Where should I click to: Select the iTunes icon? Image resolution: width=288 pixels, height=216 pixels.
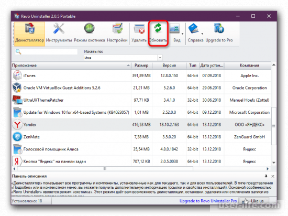17,75
